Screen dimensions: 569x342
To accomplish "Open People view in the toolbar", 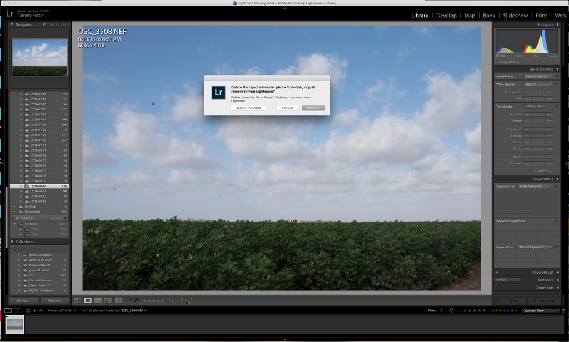I will coord(119,300).
